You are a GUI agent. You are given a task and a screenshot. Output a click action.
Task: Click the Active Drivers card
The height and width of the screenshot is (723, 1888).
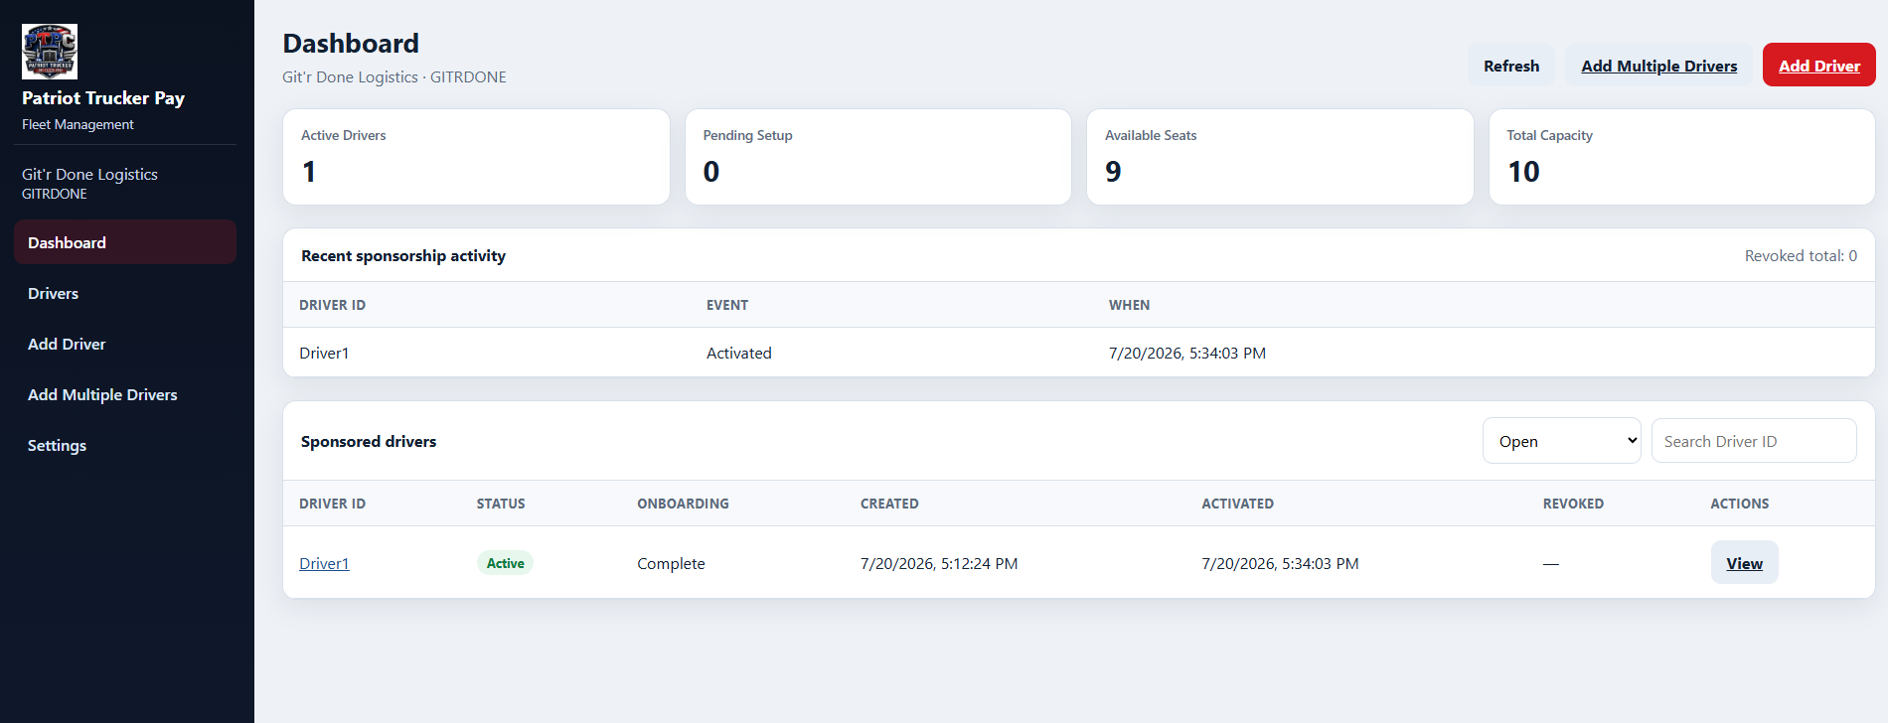[x=476, y=157]
